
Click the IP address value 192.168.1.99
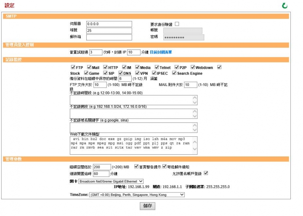click(x=138, y=187)
